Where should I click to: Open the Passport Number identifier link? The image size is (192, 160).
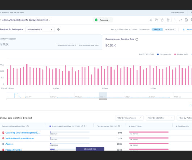[x=14, y=150]
